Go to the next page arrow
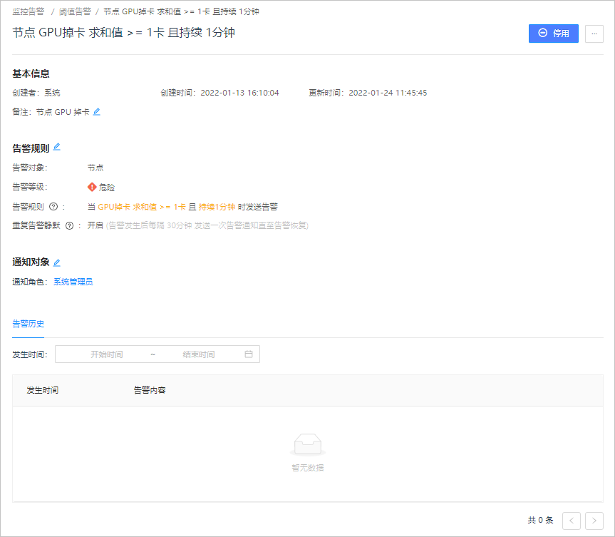This screenshot has height=537, width=615. pyautogui.click(x=594, y=521)
